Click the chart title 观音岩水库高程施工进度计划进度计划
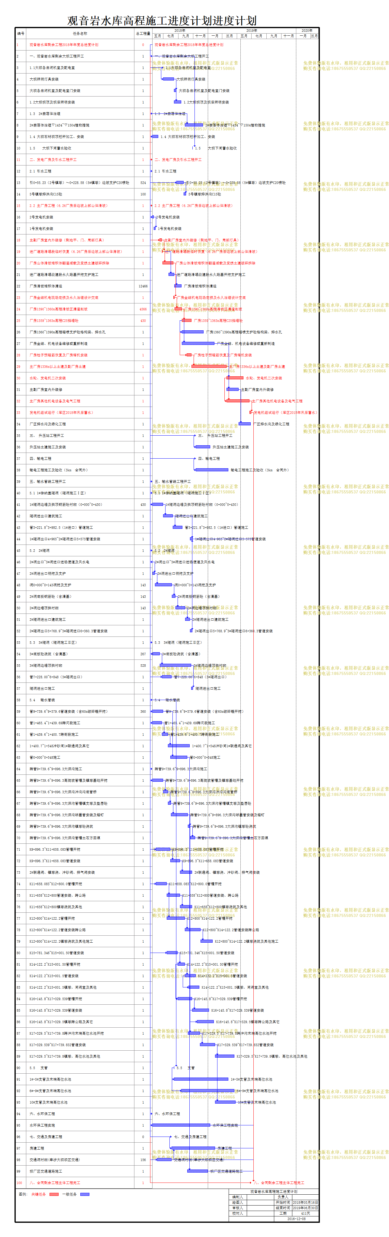 (162, 21)
